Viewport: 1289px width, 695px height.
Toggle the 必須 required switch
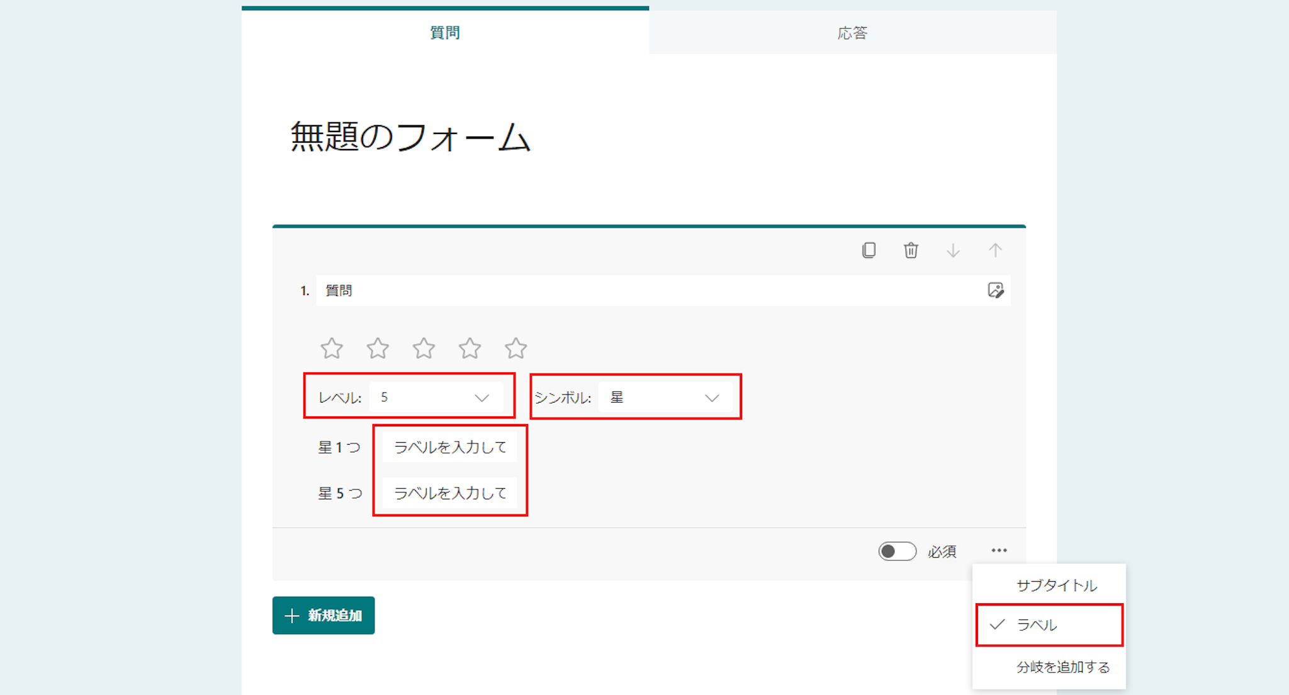tap(897, 552)
